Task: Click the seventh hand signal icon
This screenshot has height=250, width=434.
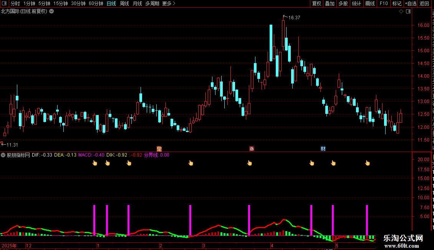Action: (x=333, y=163)
